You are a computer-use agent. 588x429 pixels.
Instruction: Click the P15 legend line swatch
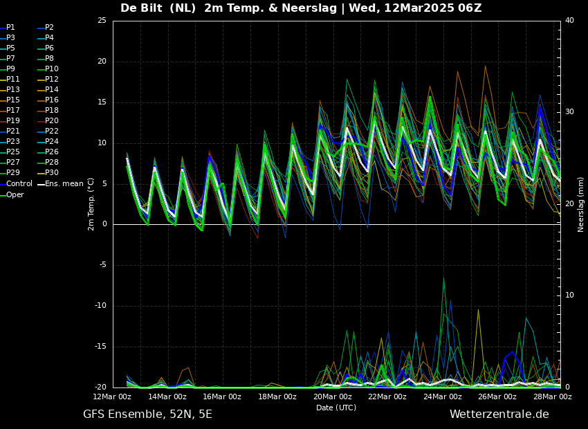[3, 100]
